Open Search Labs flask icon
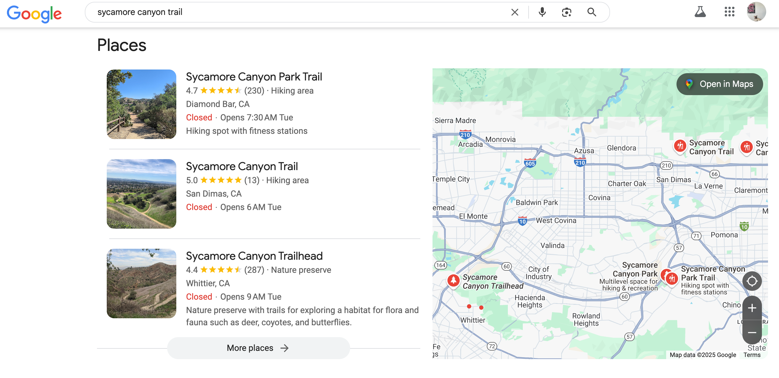Screen dimensions: 779x378 pos(700,12)
